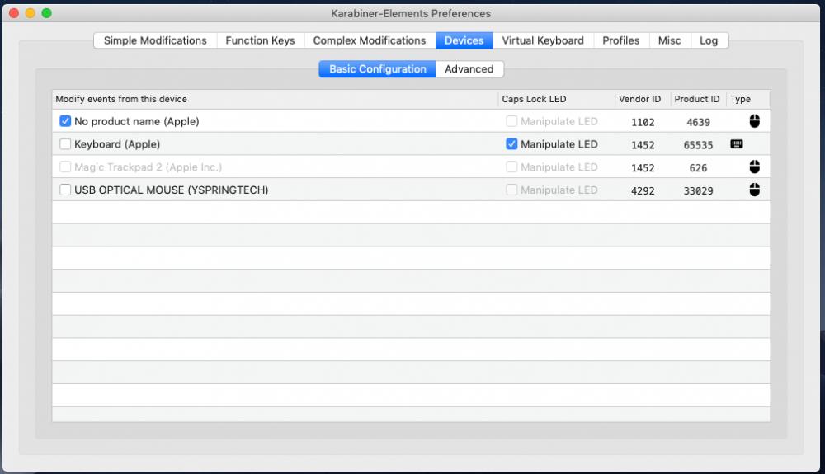Click keyboard type icon in Keyboard (Apple) row
Image resolution: width=825 pixels, height=474 pixels.
737,144
